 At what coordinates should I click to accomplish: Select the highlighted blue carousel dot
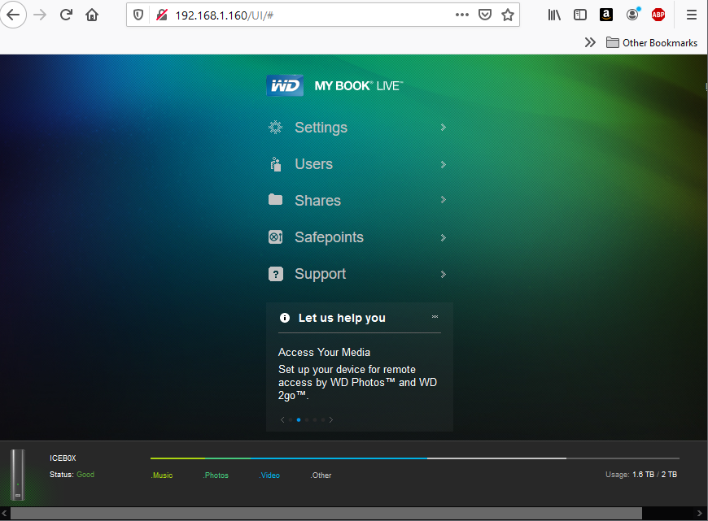pos(299,419)
